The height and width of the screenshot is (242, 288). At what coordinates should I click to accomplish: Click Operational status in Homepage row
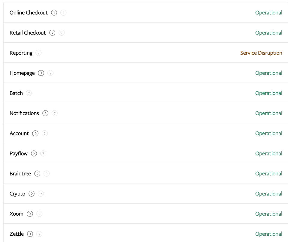269,73
